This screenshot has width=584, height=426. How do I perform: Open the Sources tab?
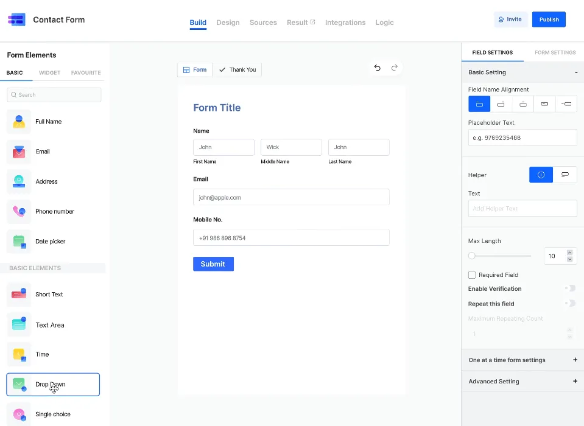263,23
